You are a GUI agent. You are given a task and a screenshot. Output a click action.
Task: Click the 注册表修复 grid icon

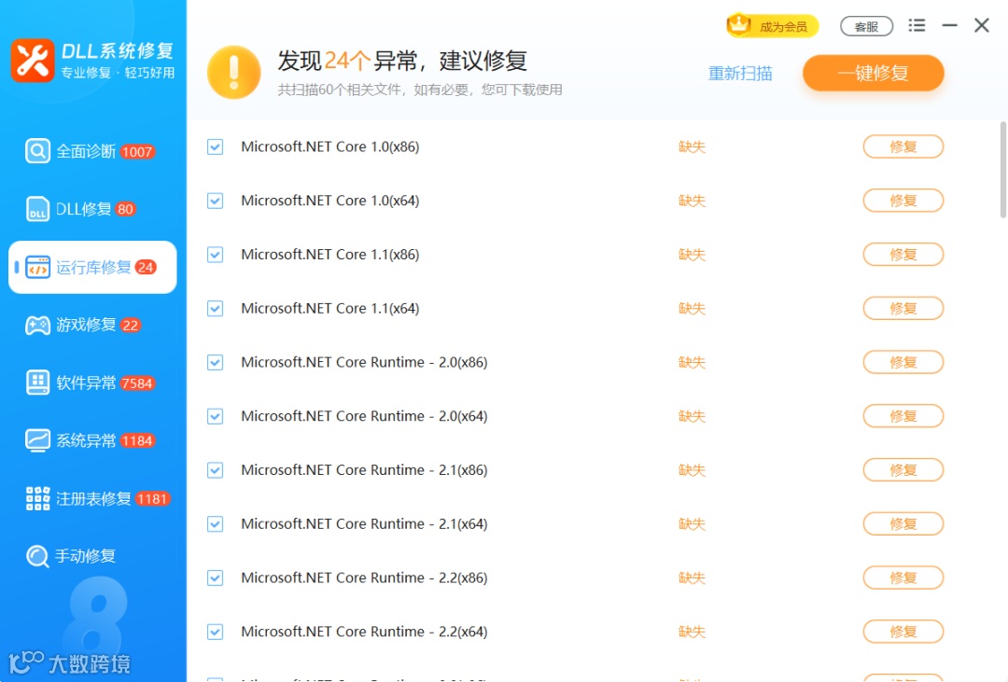coord(37,498)
